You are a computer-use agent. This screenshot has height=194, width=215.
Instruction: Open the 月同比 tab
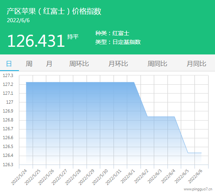[x=196, y=64]
